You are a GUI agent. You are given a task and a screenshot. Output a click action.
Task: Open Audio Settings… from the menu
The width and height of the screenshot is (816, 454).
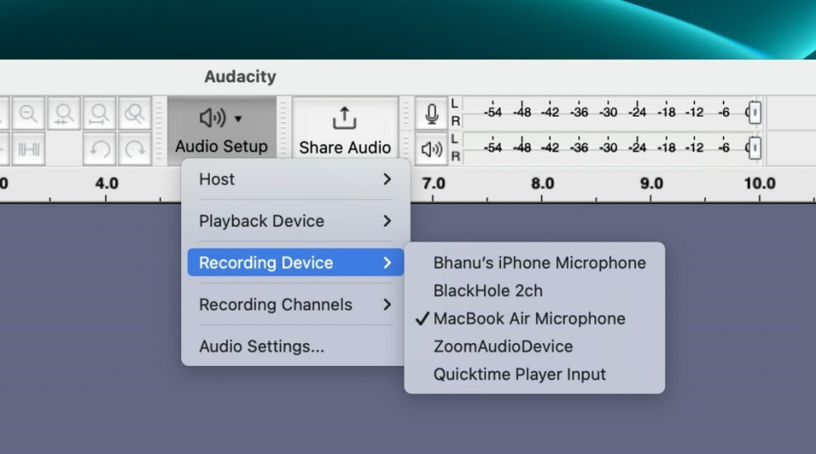295,346
